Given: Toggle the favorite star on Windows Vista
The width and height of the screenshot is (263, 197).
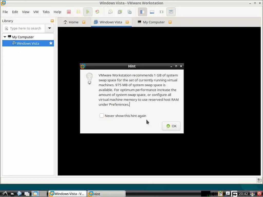Looking at the screenshot, I should tap(51, 43).
